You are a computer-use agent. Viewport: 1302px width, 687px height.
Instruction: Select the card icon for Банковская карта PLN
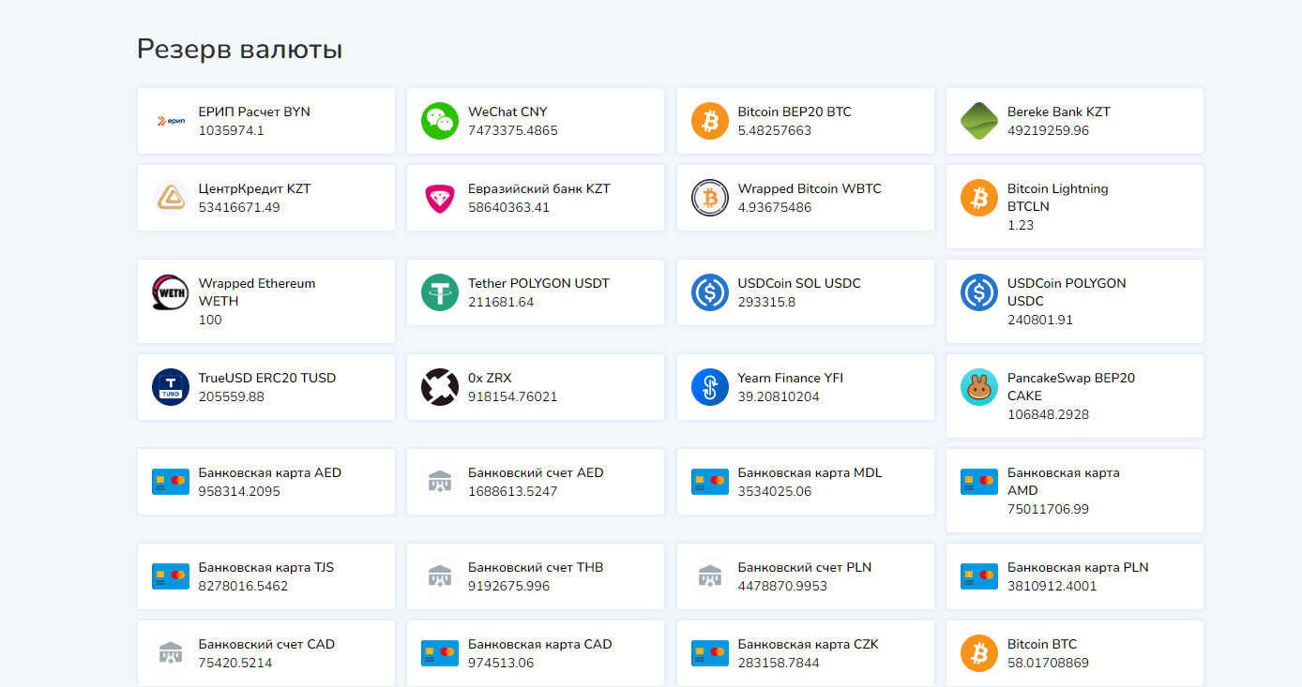[979, 576]
